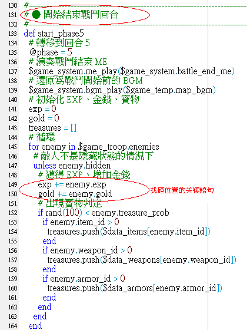Click 'unless enemy.hidden' statement
250x330 pixels.
pos(72,166)
